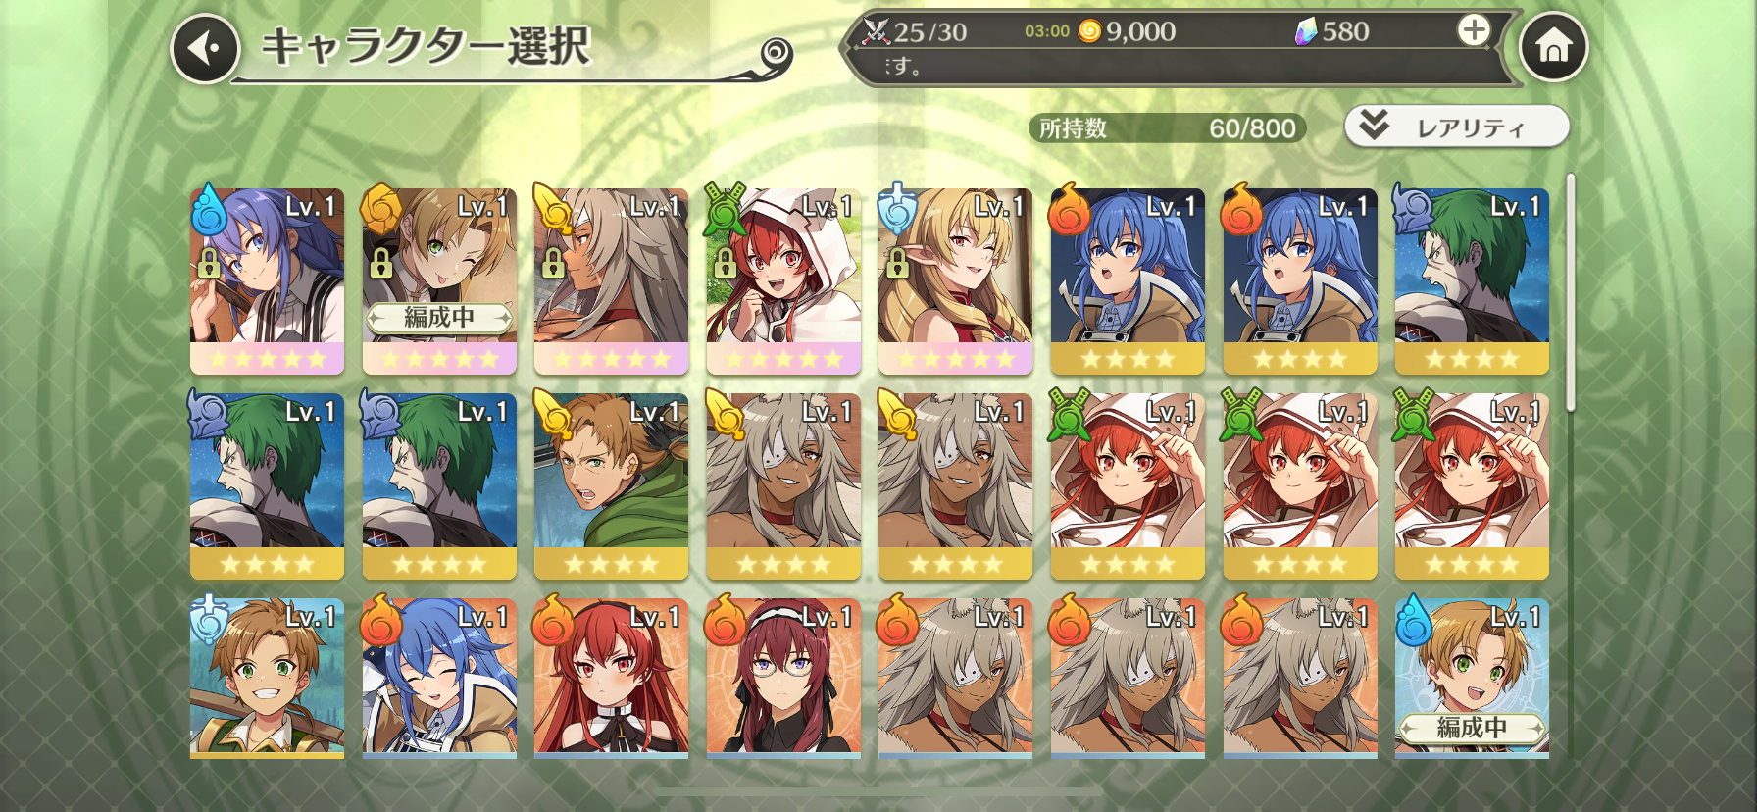The image size is (1757, 812).
Task: Go to the home screen icon
Action: coord(1553,47)
